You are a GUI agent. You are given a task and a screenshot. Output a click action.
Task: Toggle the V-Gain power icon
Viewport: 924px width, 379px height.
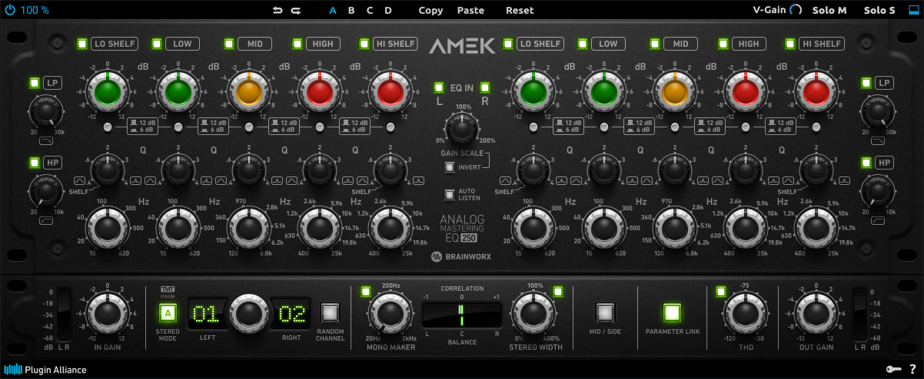796,10
